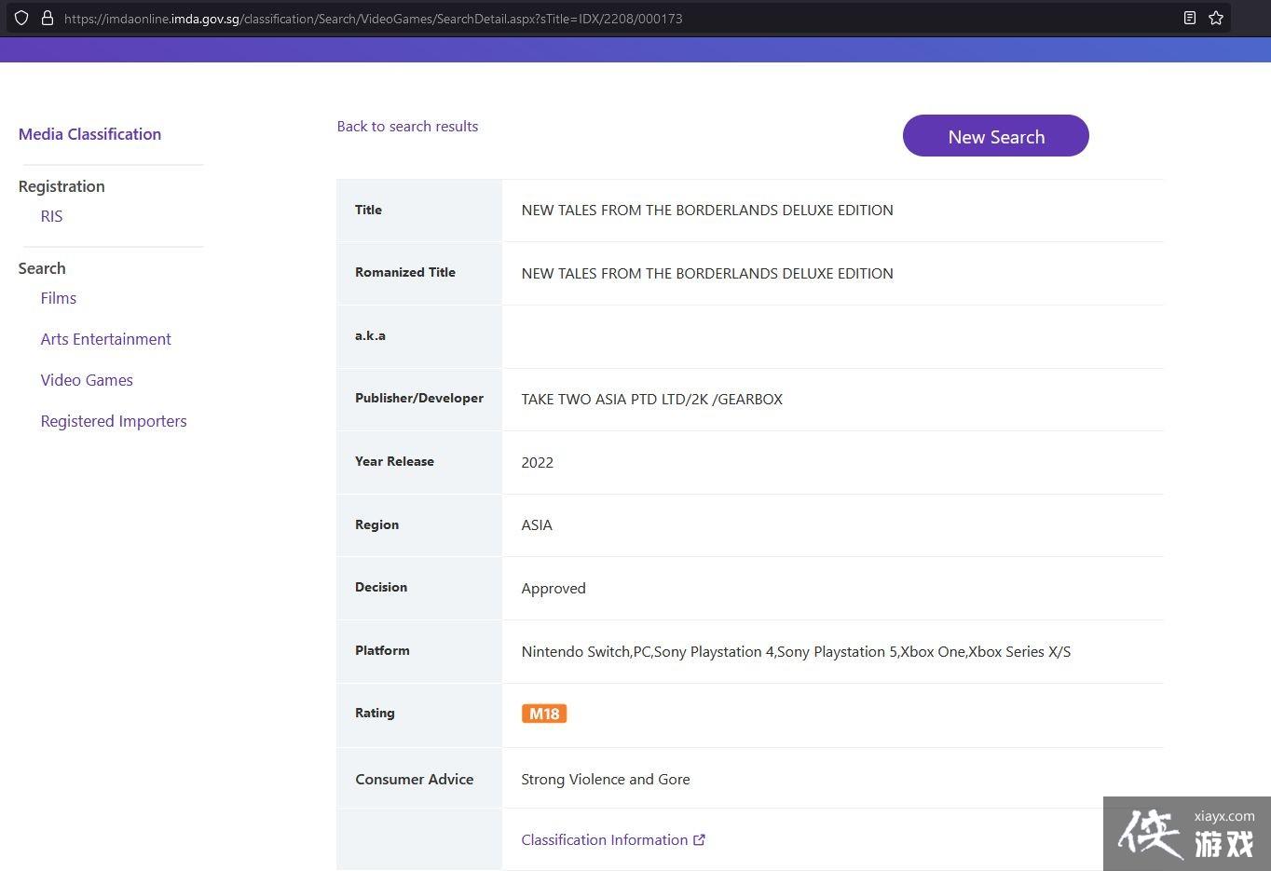
Task: Click the Strong Violence and Gore advice text
Action: (x=605, y=779)
